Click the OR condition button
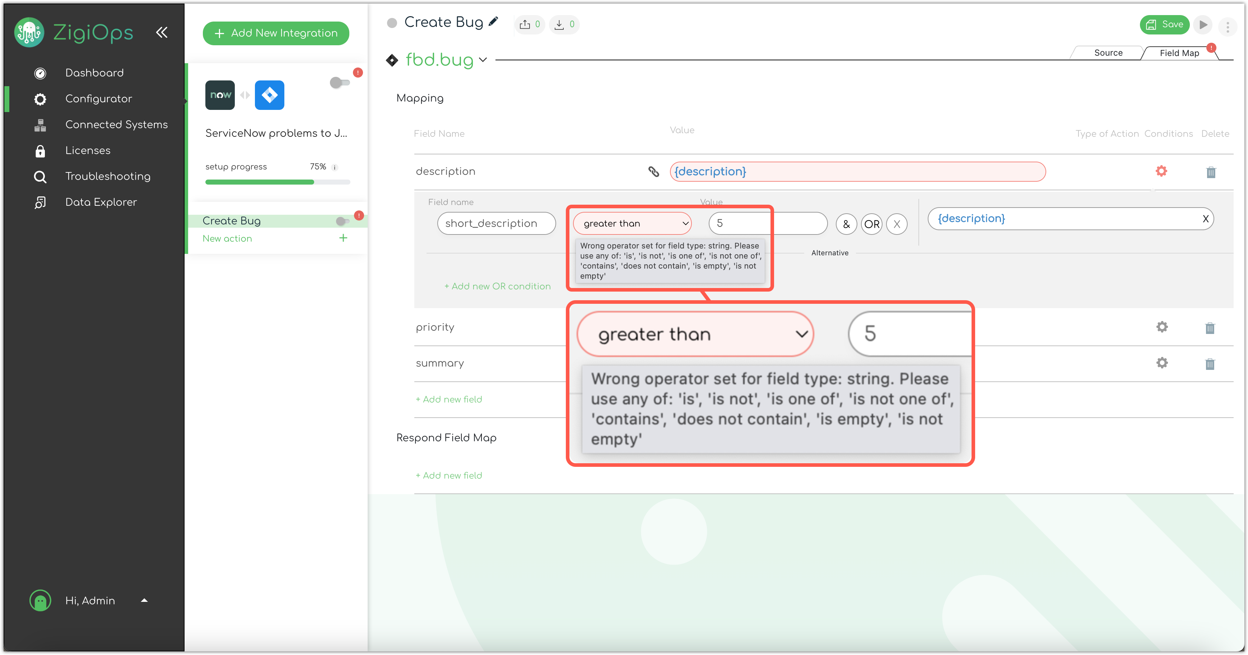The height and width of the screenshot is (655, 1248). pos(872,224)
